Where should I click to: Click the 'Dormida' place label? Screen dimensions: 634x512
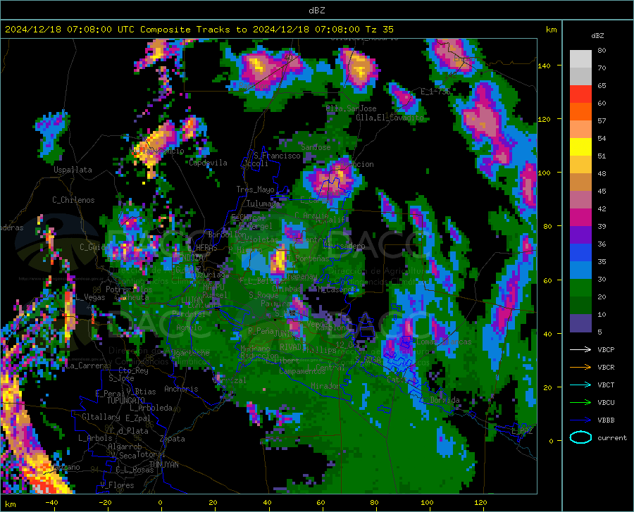445,400
